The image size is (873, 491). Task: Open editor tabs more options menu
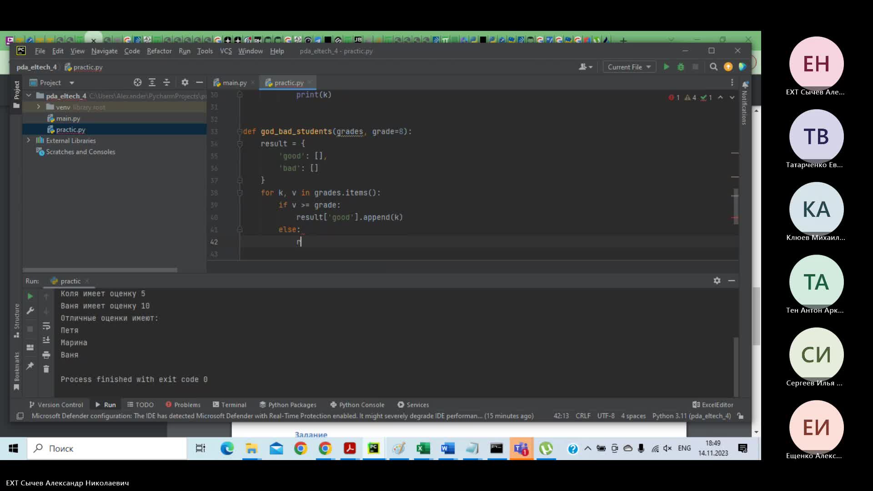[732, 82]
